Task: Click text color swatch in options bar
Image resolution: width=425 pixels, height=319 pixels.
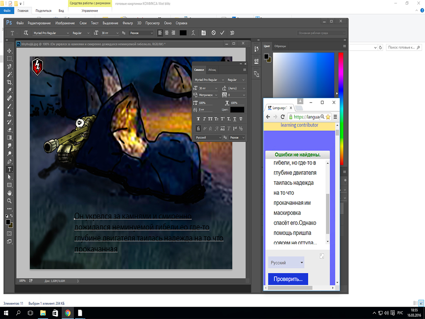Action: click(x=183, y=33)
